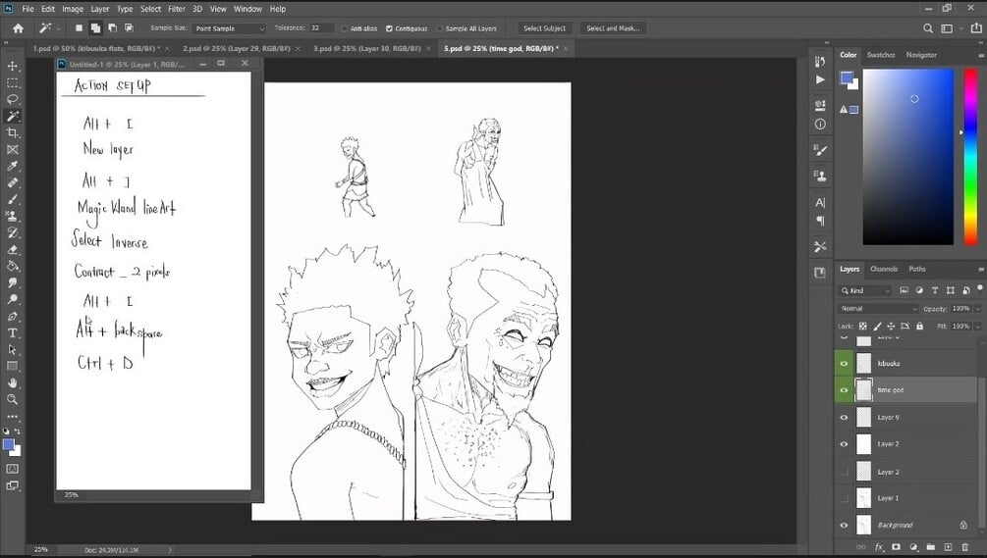This screenshot has height=558, width=987.
Task: Enable Sample All Layers checkbox
Action: pos(440,28)
